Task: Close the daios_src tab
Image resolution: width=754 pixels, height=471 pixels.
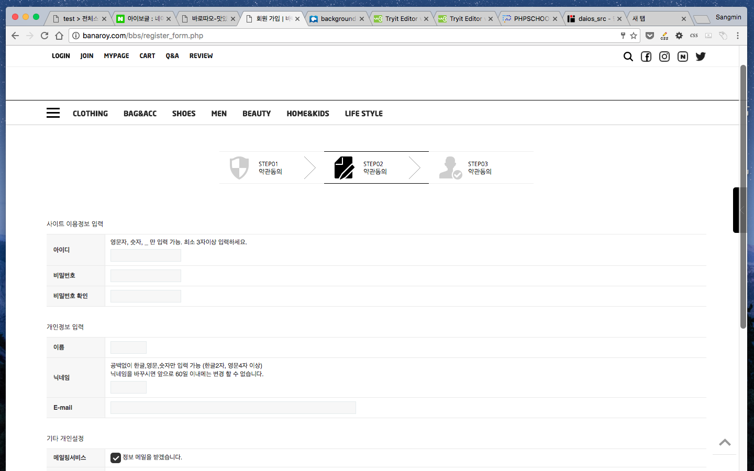Action: pos(619,19)
